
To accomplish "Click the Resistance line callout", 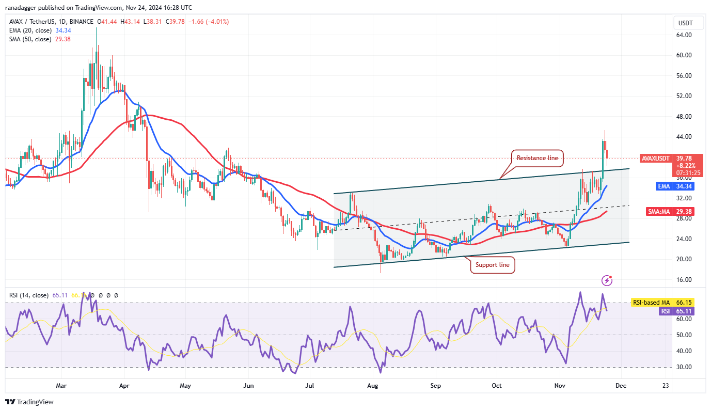I will pos(537,158).
